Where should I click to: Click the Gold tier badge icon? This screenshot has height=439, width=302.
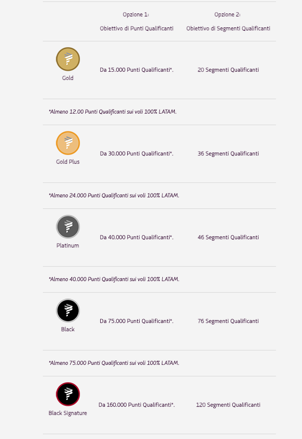tap(68, 59)
